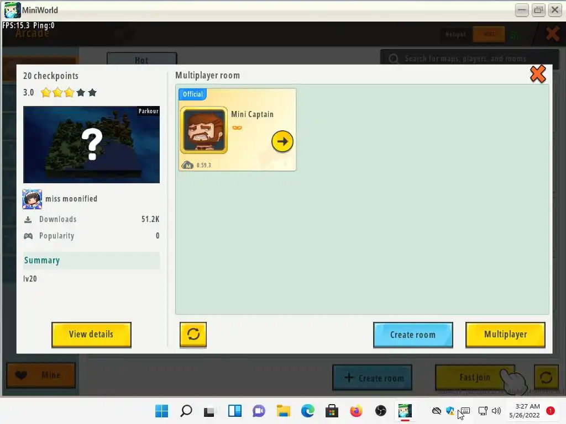Launch Firefox from the taskbar
This screenshot has width=566, height=424.
pos(356,411)
